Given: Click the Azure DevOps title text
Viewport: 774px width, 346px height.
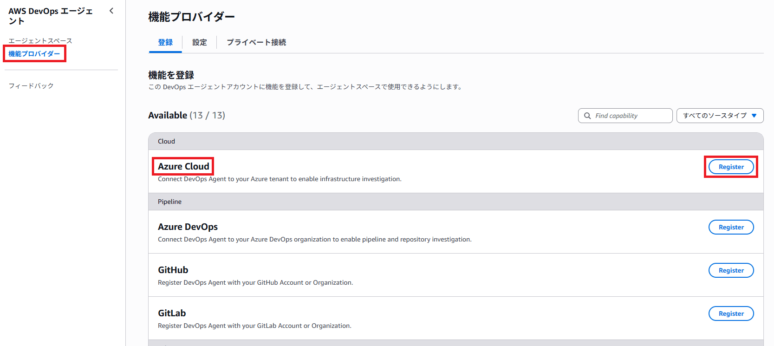Looking at the screenshot, I should 188,227.
